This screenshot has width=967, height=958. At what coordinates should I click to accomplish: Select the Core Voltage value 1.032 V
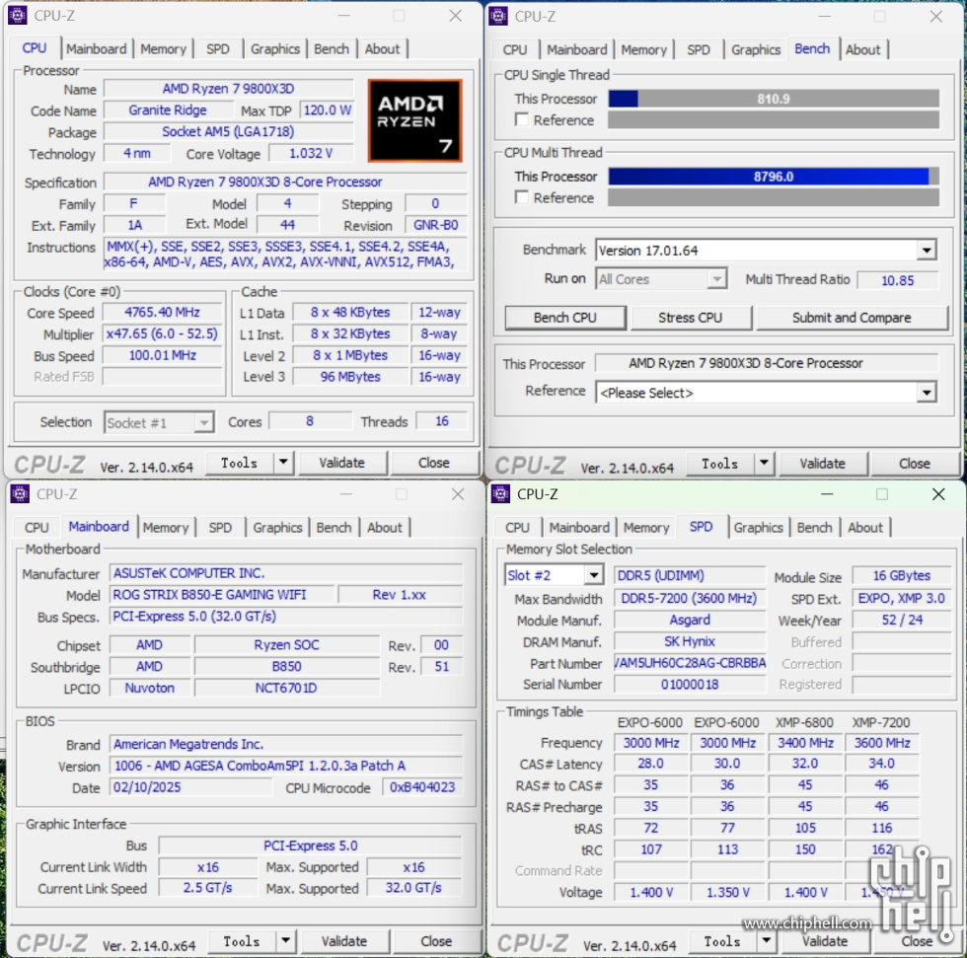tap(311, 154)
